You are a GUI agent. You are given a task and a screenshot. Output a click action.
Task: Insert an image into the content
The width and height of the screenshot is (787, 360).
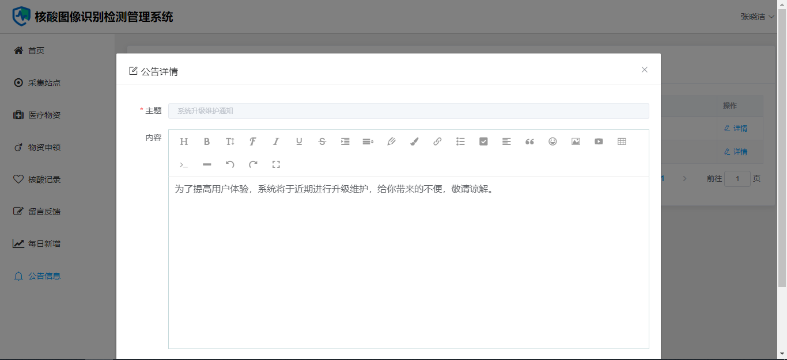(576, 141)
